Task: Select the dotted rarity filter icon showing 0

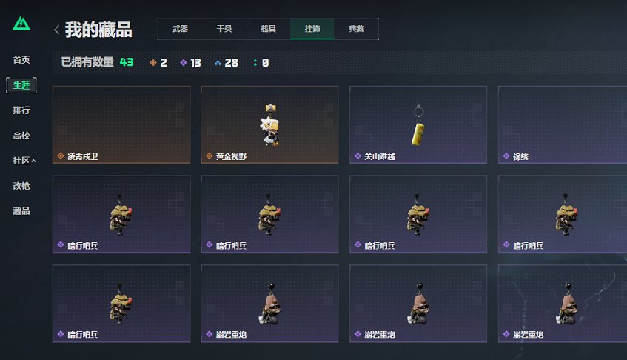Action: [255, 63]
